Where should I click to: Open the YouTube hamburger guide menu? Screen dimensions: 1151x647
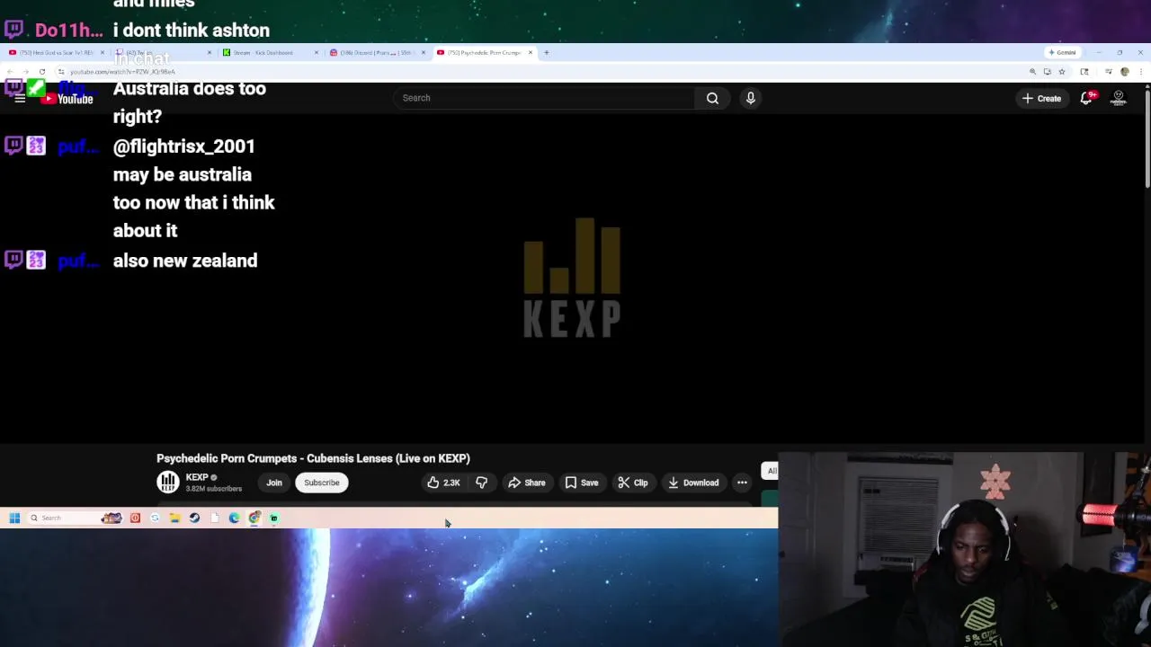[x=19, y=98]
